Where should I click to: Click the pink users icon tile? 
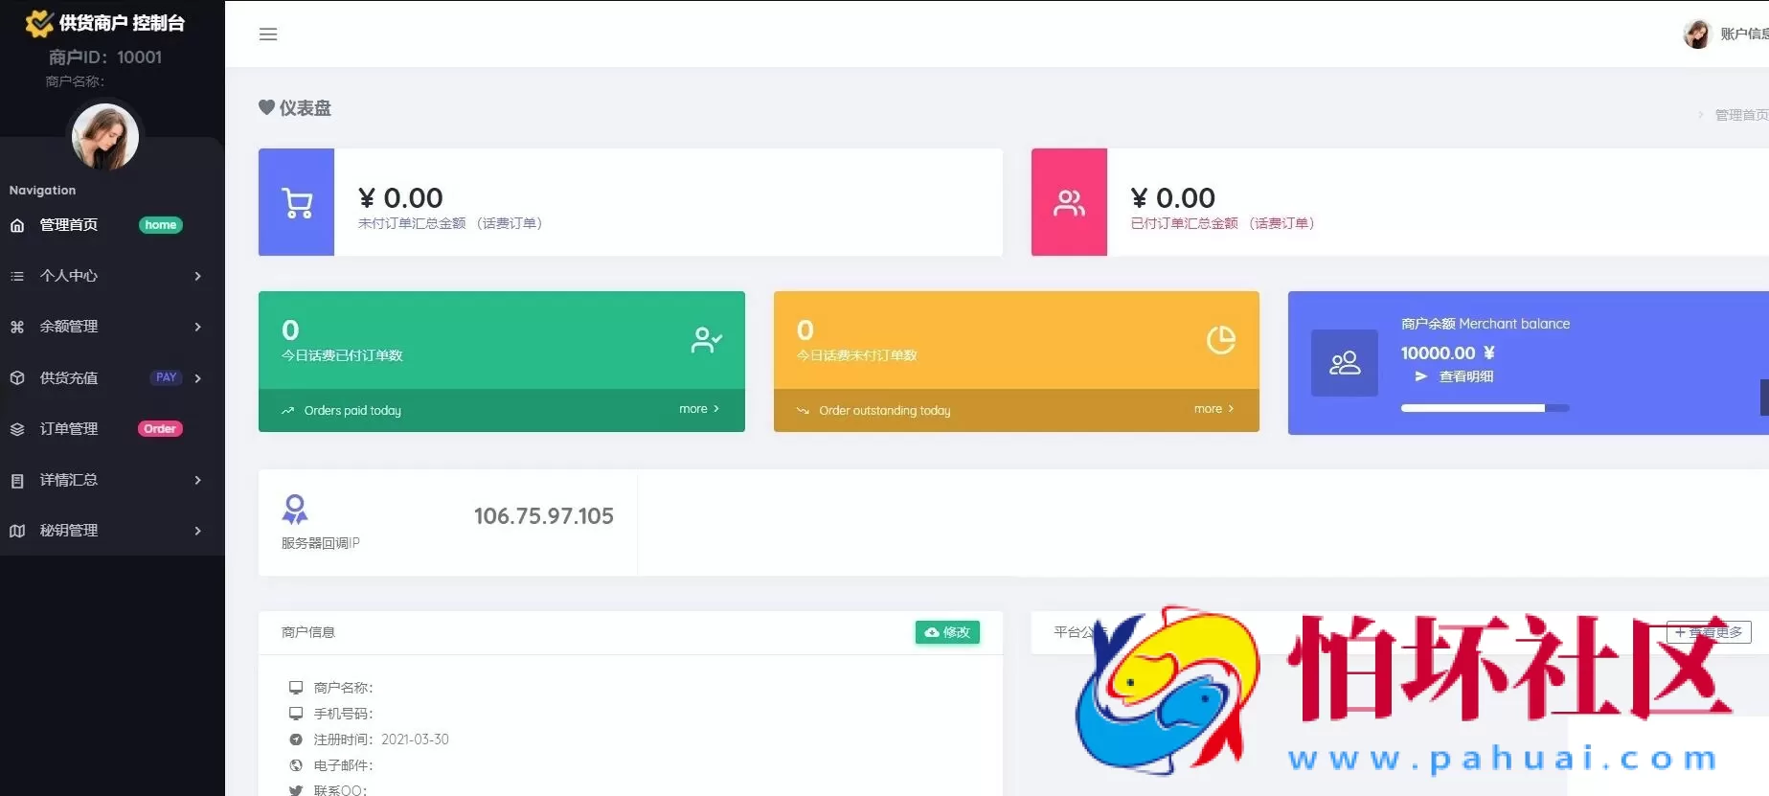pyautogui.click(x=1069, y=202)
